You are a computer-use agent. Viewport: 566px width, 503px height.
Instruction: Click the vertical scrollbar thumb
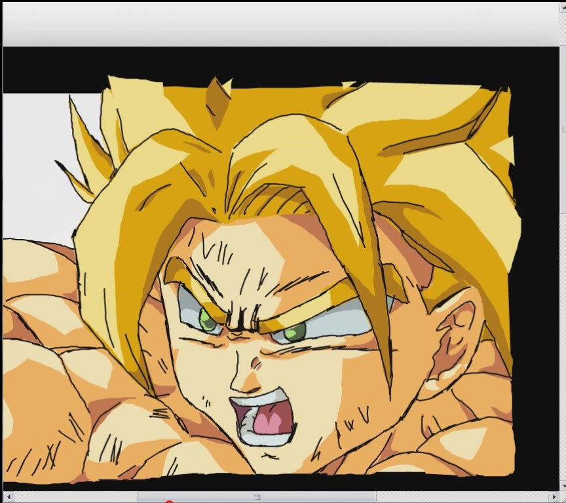563,129
